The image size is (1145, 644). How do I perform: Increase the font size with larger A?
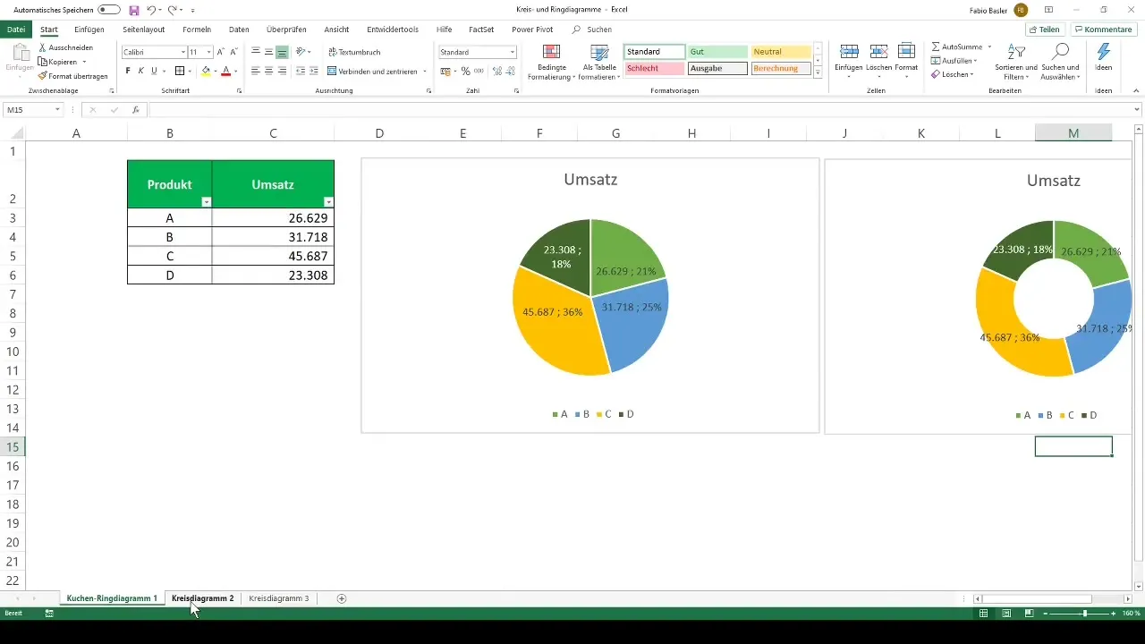pos(221,52)
